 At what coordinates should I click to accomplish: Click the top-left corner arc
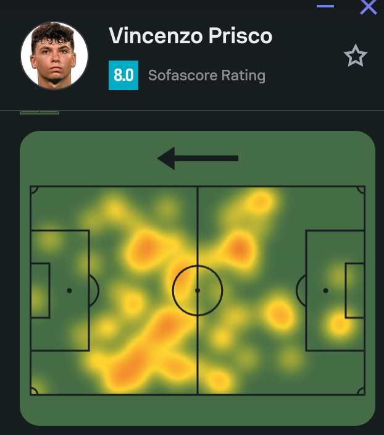click(x=35, y=190)
